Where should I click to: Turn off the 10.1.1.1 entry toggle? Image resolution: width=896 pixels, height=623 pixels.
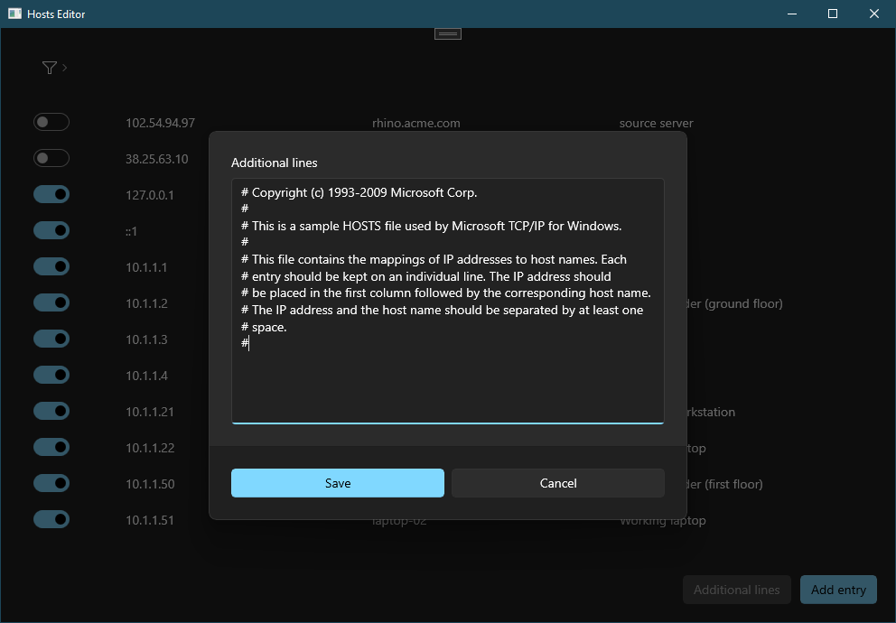[x=51, y=266]
